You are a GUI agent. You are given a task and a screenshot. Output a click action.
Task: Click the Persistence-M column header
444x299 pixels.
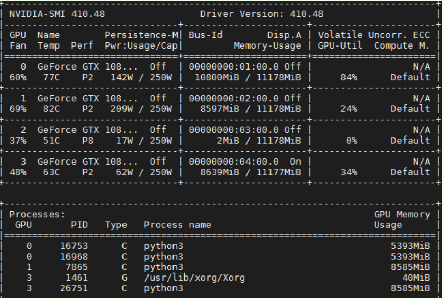pos(141,35)
